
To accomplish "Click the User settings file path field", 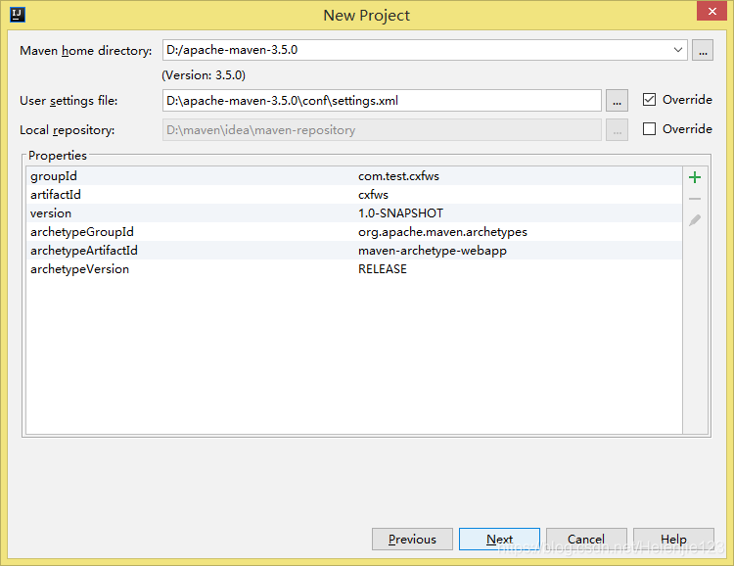I will point(382,101).
